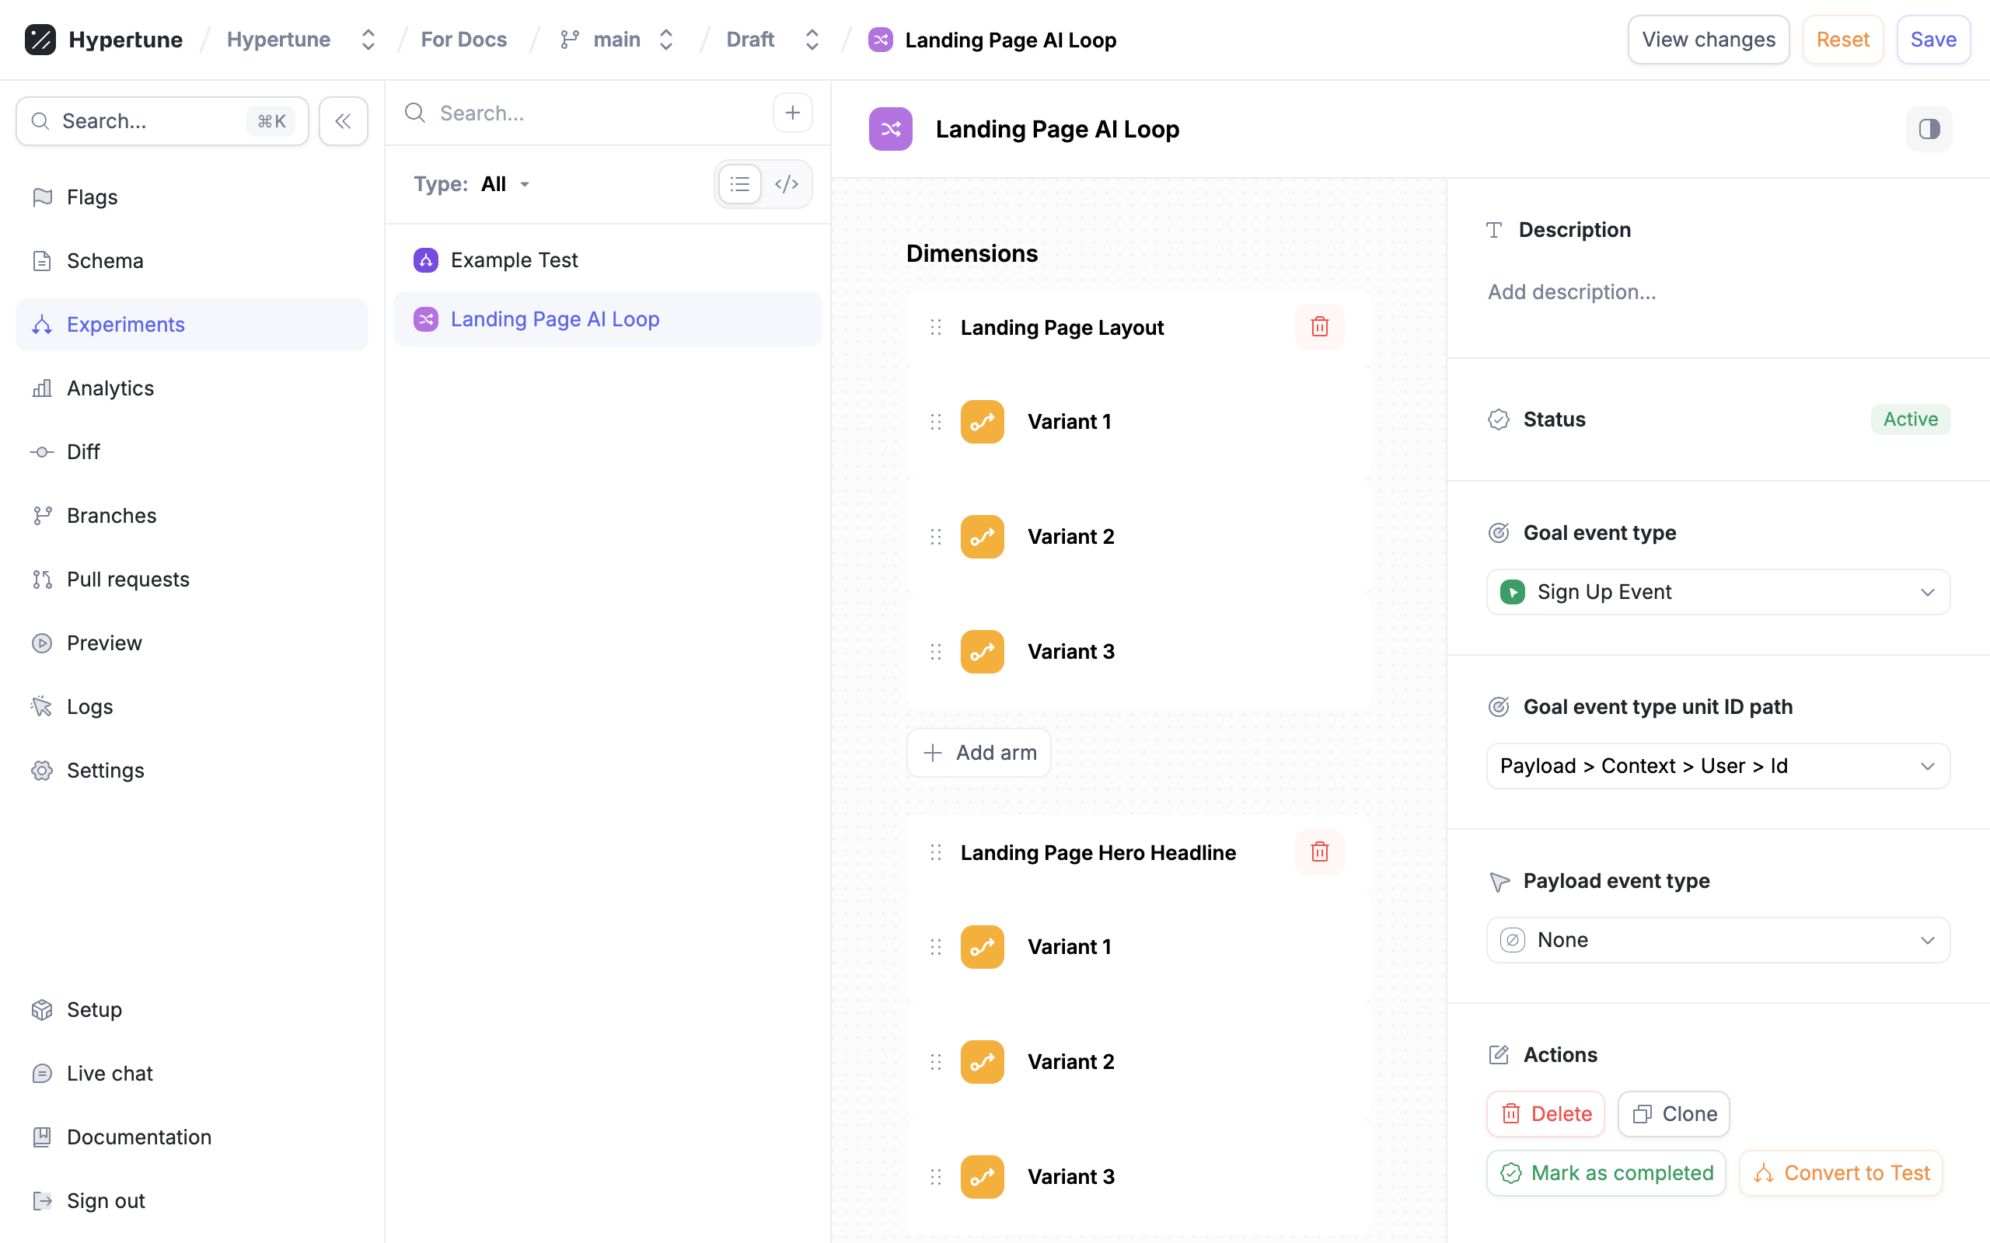Click the Hypertune logo icon

40,40
